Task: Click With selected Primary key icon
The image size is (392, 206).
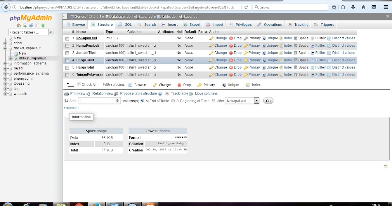Action: click(x=200, y=85)
